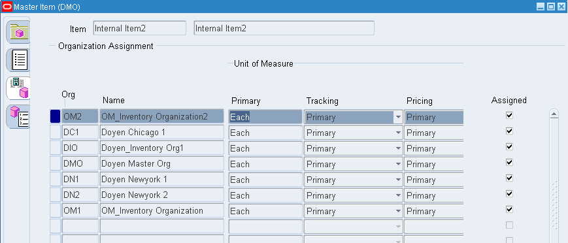Toggle Assigned checkbox for Doyen Chicago 1
The height and width of the screenshot is (243, 568).
(x=509, y=131)
